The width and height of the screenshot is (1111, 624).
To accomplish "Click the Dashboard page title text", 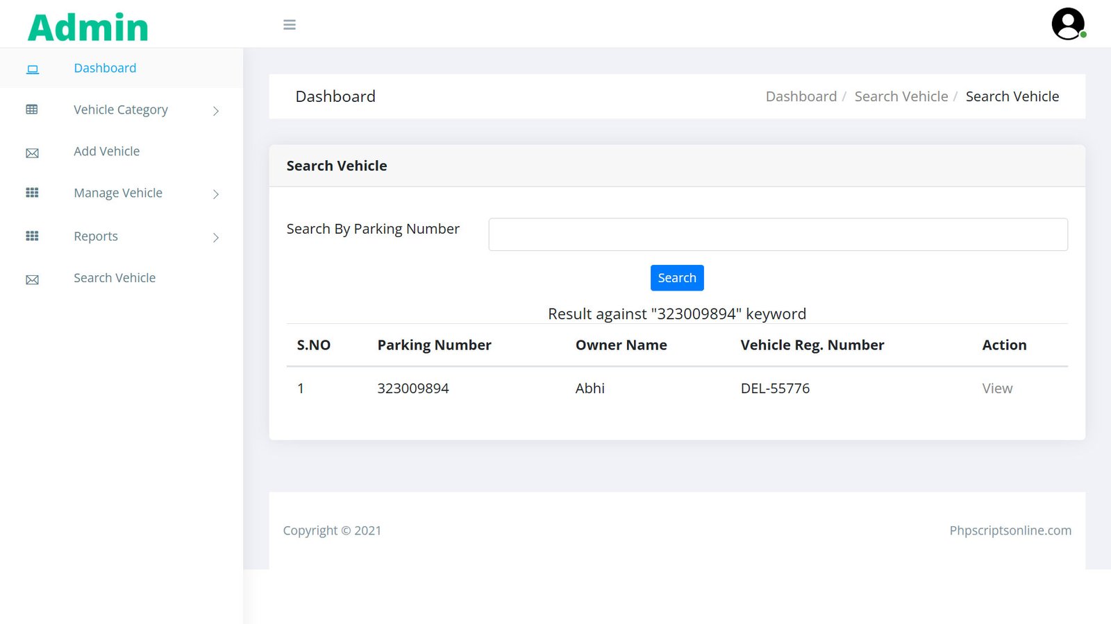I will (x=335, y=96).
